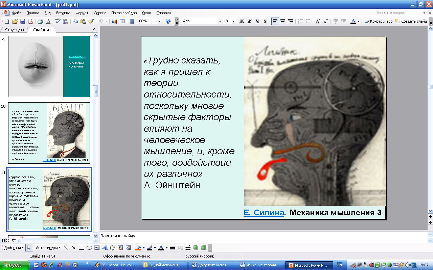Open shadow style options
The height and width of the screenshot is (270, 433).
(x=196, y=248)
